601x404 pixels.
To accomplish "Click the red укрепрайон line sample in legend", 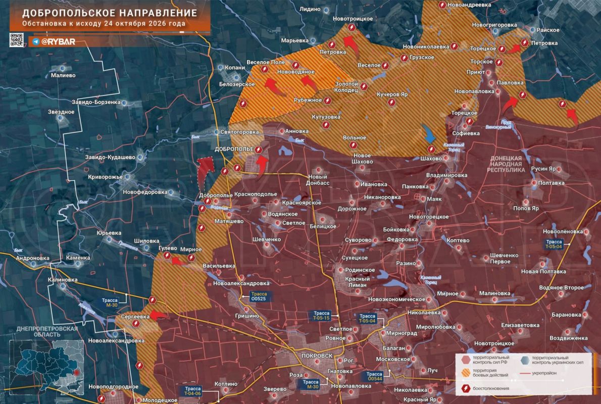I will (525, 373).
